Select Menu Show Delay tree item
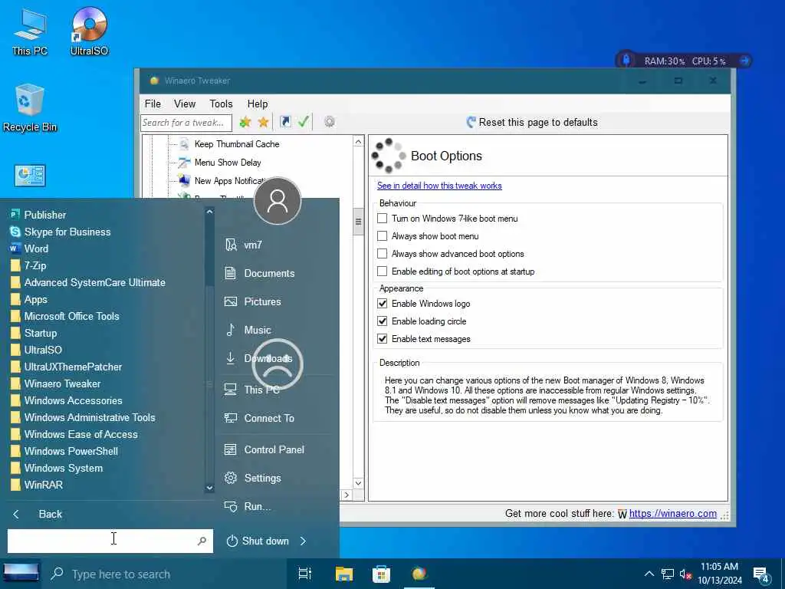Viewport: 785px width, 589px height. click(228, 163)
